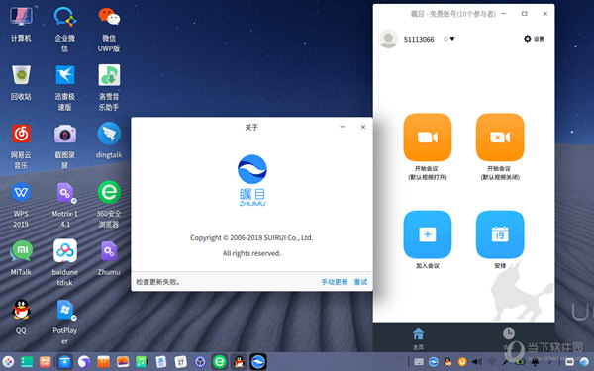Open the on-screen keyboard tray icon

pos(419,362)
